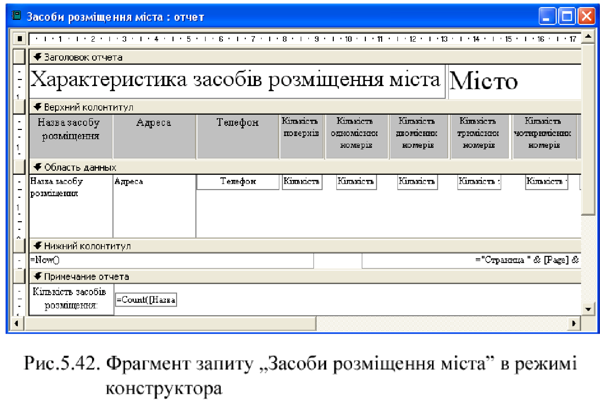This screenshot has height=401, width=600.
Task: Select header label 'Назва засобу розміщення'
Action: pos(70,137)
